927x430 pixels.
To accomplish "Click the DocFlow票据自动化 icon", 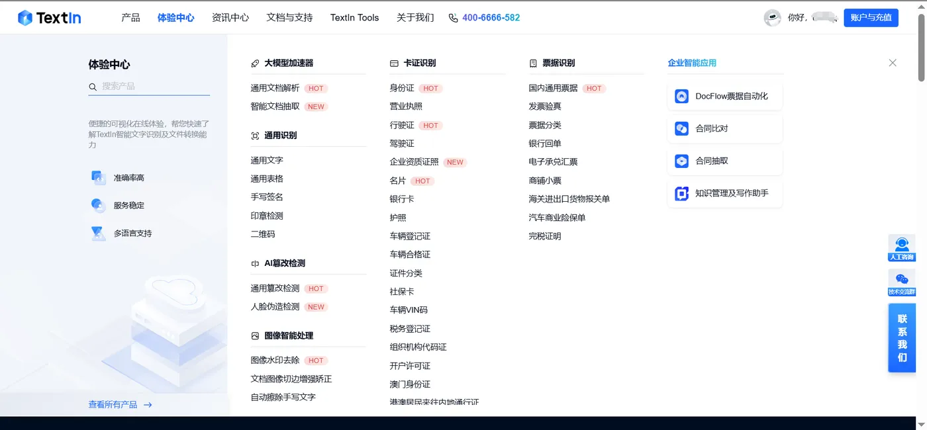I will (x=681, y=96).
